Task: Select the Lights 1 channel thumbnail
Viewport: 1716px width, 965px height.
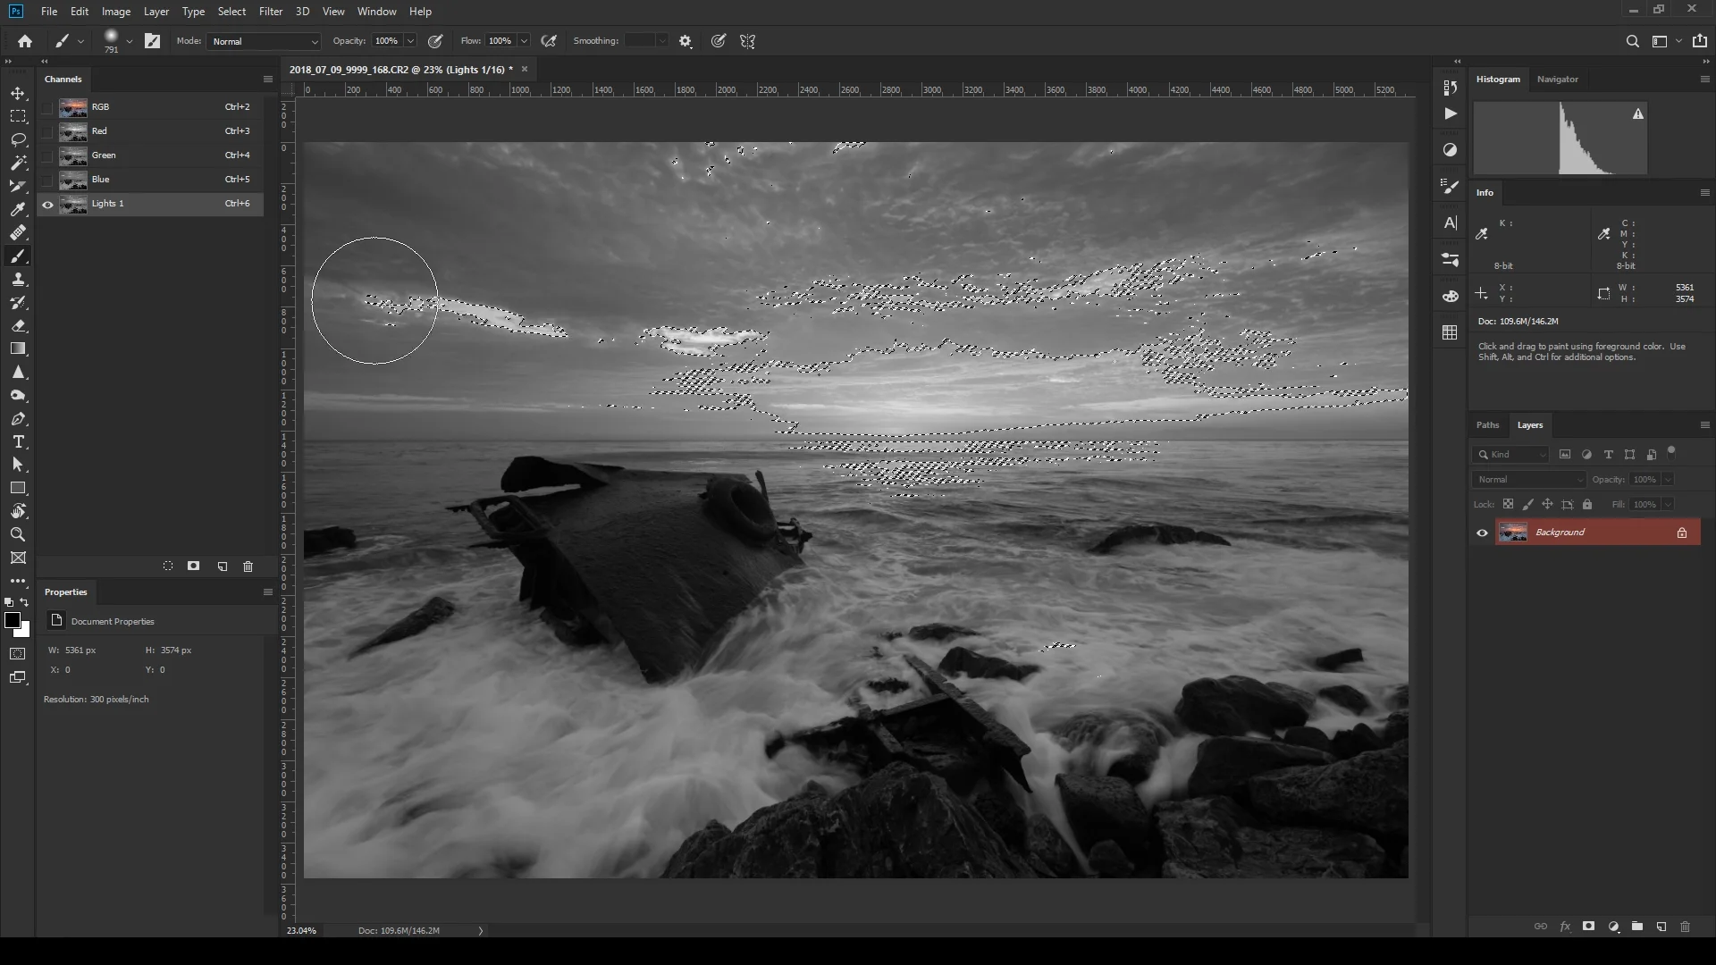Action: (73, 204)
